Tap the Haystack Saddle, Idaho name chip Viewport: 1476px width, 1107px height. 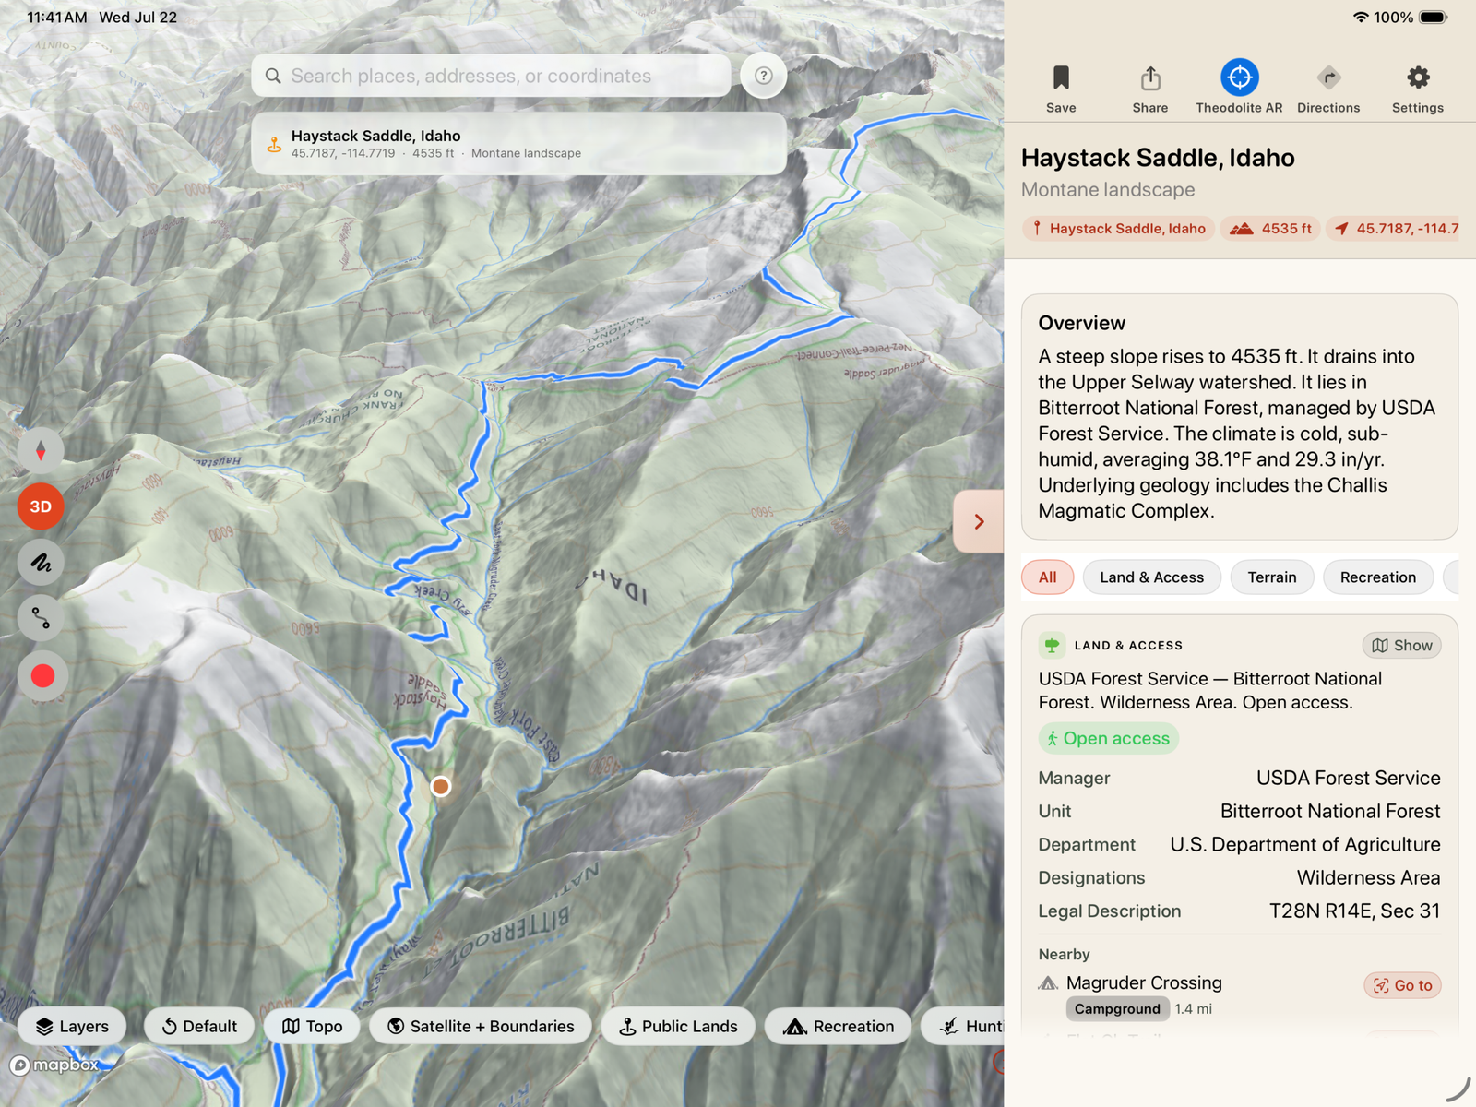pyautogui.click(x=1118, y=229)
